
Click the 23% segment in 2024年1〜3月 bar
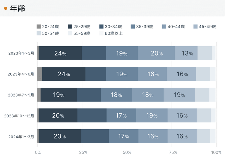pyautogui.click(x=60, y=136)
